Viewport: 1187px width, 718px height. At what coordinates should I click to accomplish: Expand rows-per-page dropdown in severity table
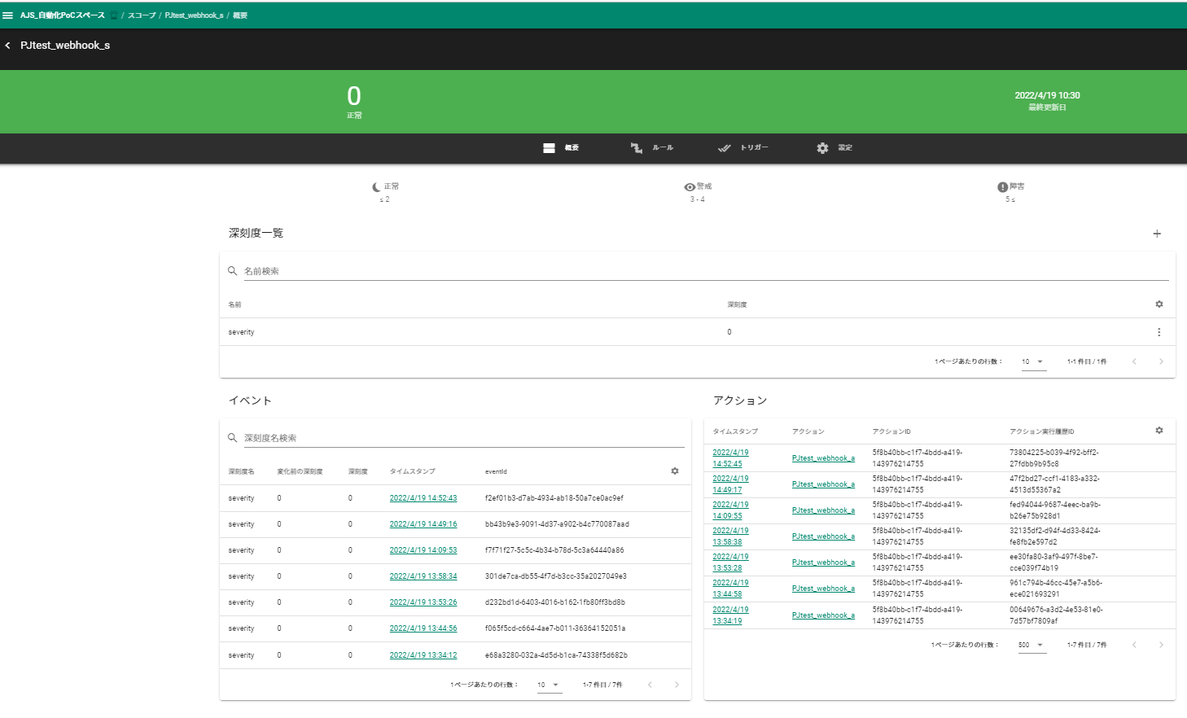coord(1033,361)
